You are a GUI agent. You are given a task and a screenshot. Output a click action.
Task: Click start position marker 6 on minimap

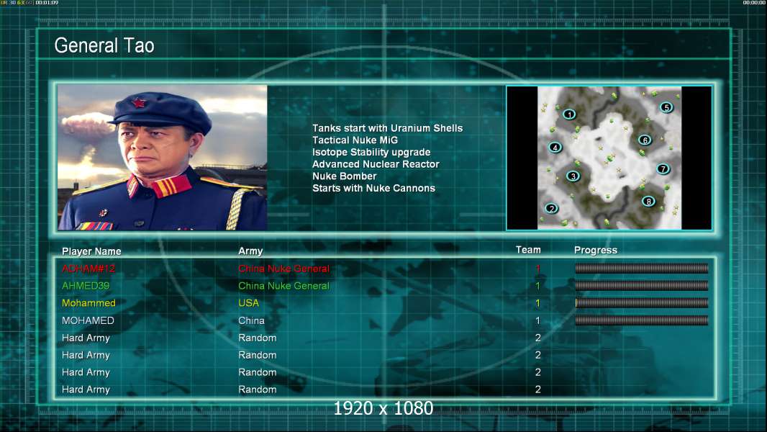(x=645, y=140)
